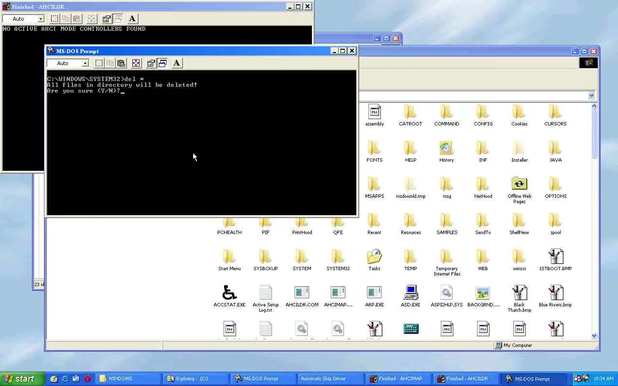This screenshot has width=618, height=386.
Task: Select the Black Thatch.bmp file
Action: coord(519,299)
